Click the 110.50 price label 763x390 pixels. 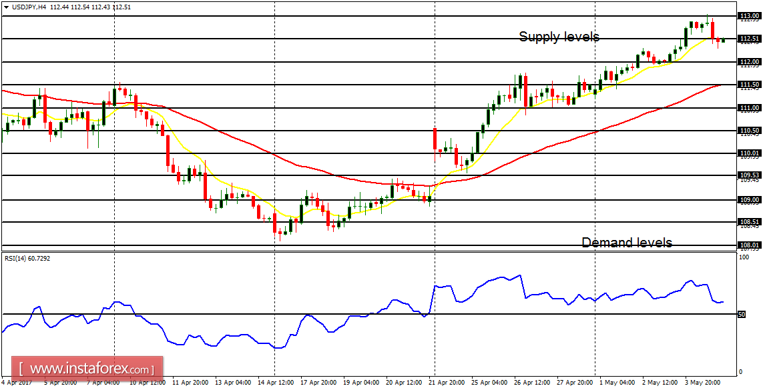750,131
